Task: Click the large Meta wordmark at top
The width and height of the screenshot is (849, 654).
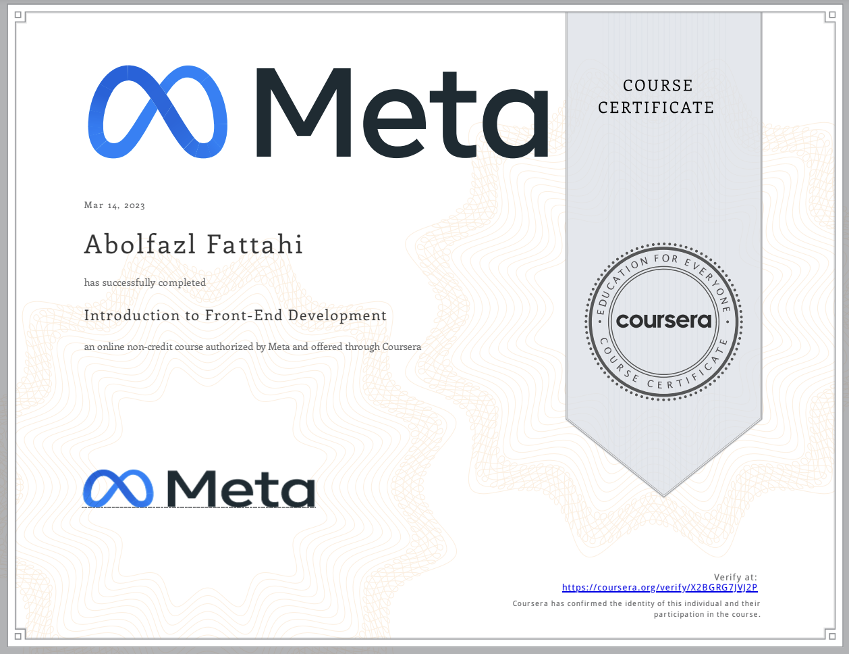Action: [402, 113]
